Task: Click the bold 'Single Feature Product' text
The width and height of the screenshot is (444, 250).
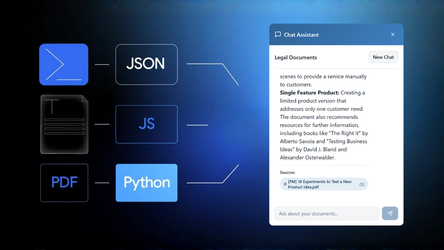Action: 309,93
